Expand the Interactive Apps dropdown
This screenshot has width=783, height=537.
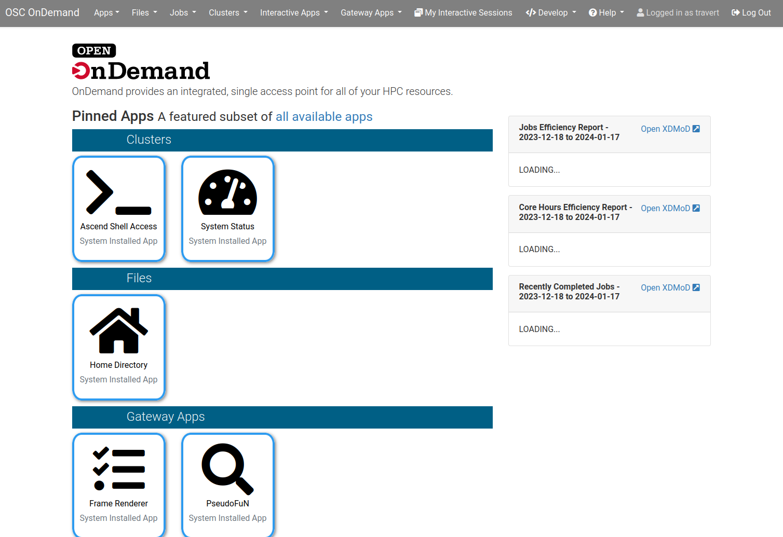click(x=294, y=12)
